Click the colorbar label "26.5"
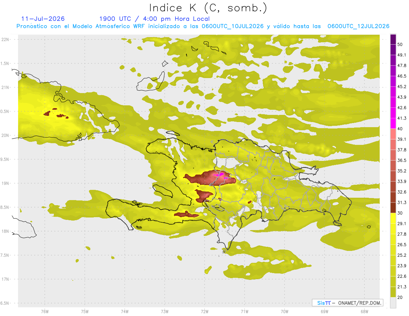Viewport: 409px width, 316px height. [x=402, y=244]
